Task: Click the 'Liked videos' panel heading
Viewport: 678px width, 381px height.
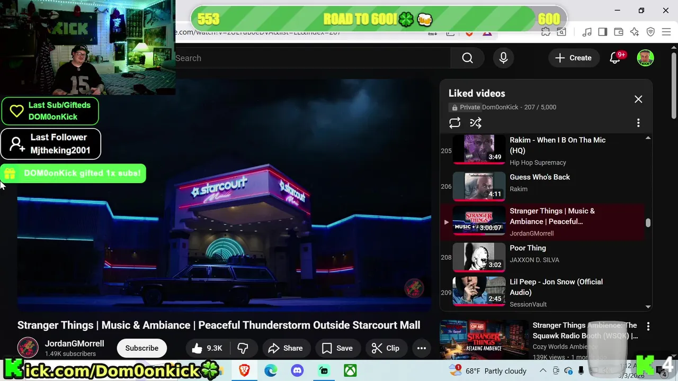Action: click(477, 93)
